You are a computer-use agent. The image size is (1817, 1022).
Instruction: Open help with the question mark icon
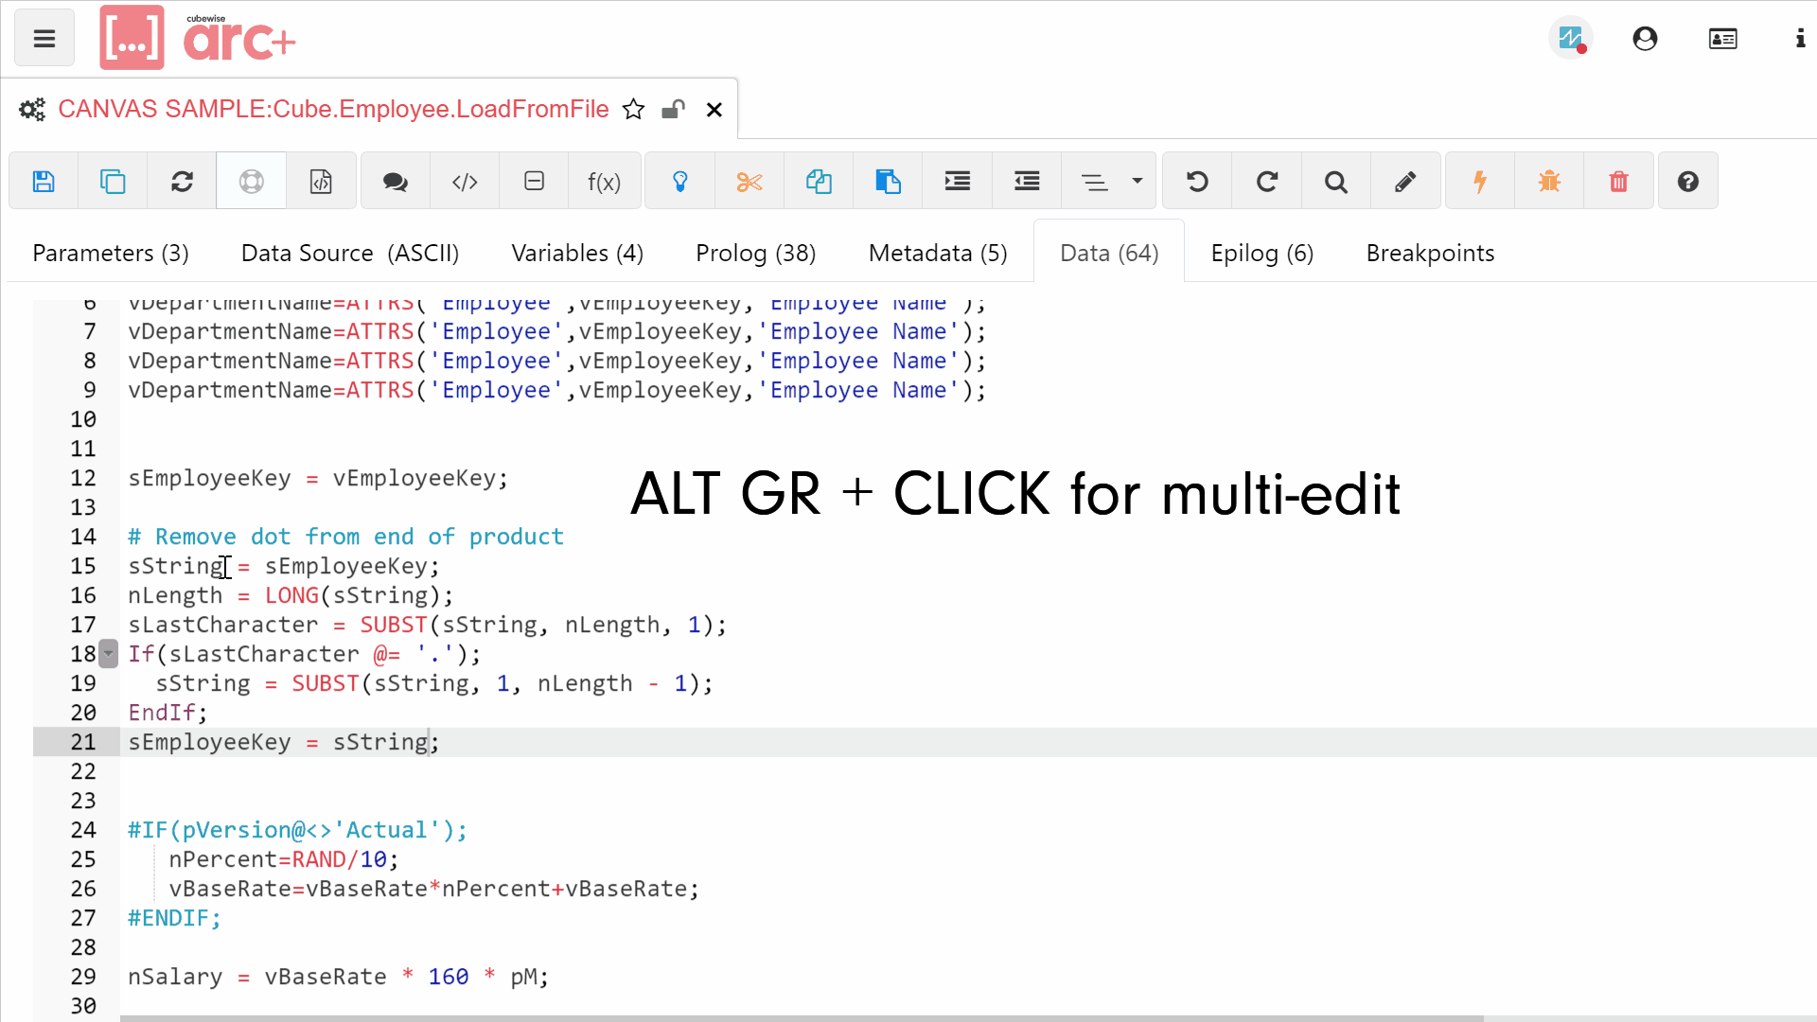(x=1688, y=181)
